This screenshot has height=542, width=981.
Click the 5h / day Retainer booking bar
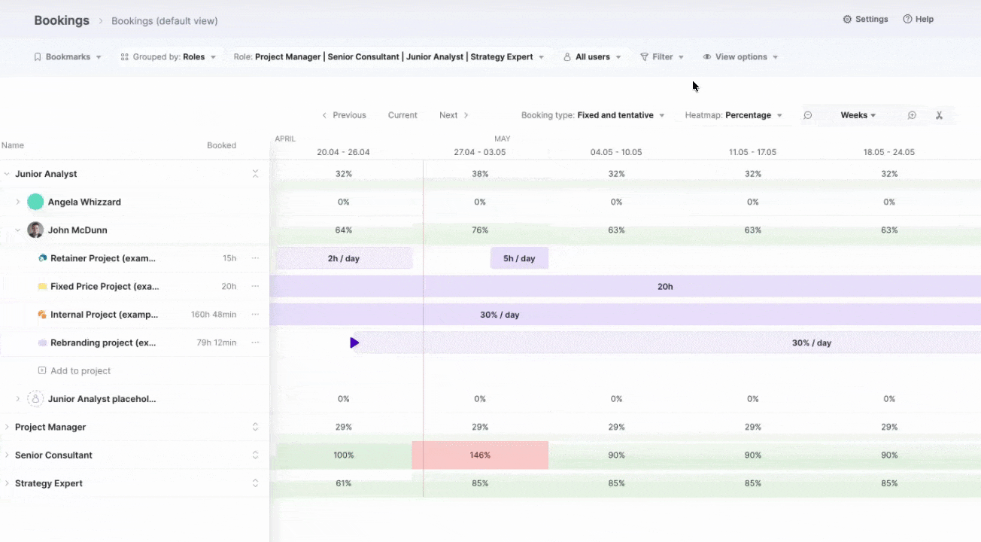pos(519,258)
